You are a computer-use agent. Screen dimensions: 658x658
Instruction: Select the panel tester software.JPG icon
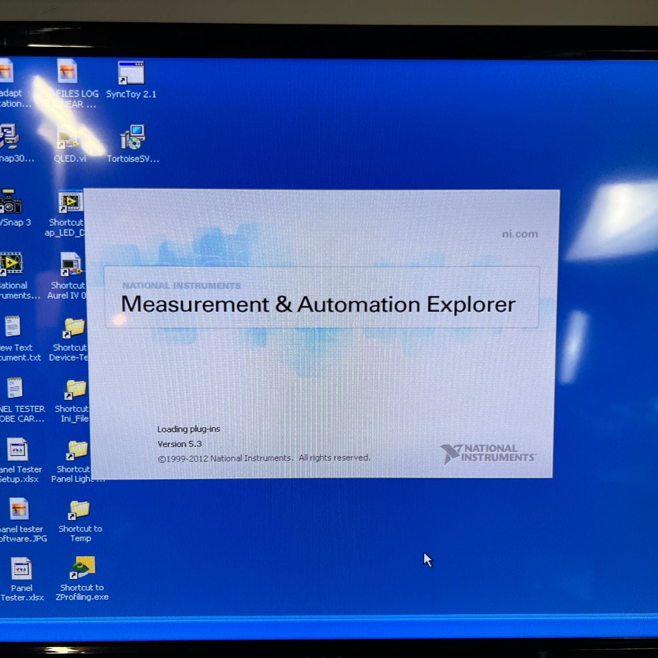tap(19, 510)
